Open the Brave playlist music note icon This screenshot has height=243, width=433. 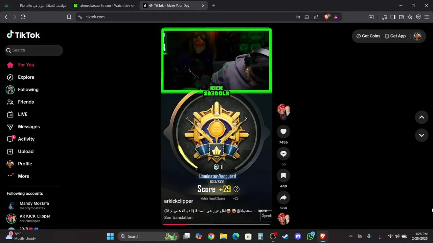tap(385, 17)
